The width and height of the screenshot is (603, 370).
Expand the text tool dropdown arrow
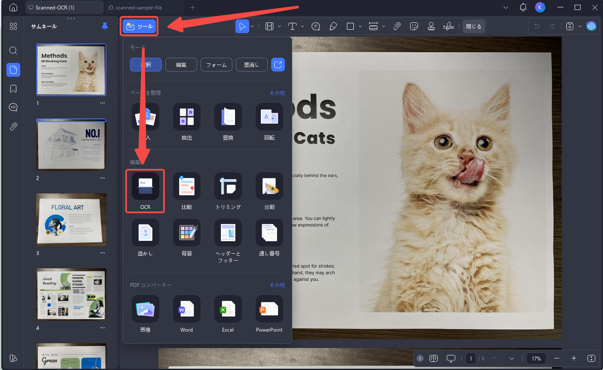coord(303,26)
